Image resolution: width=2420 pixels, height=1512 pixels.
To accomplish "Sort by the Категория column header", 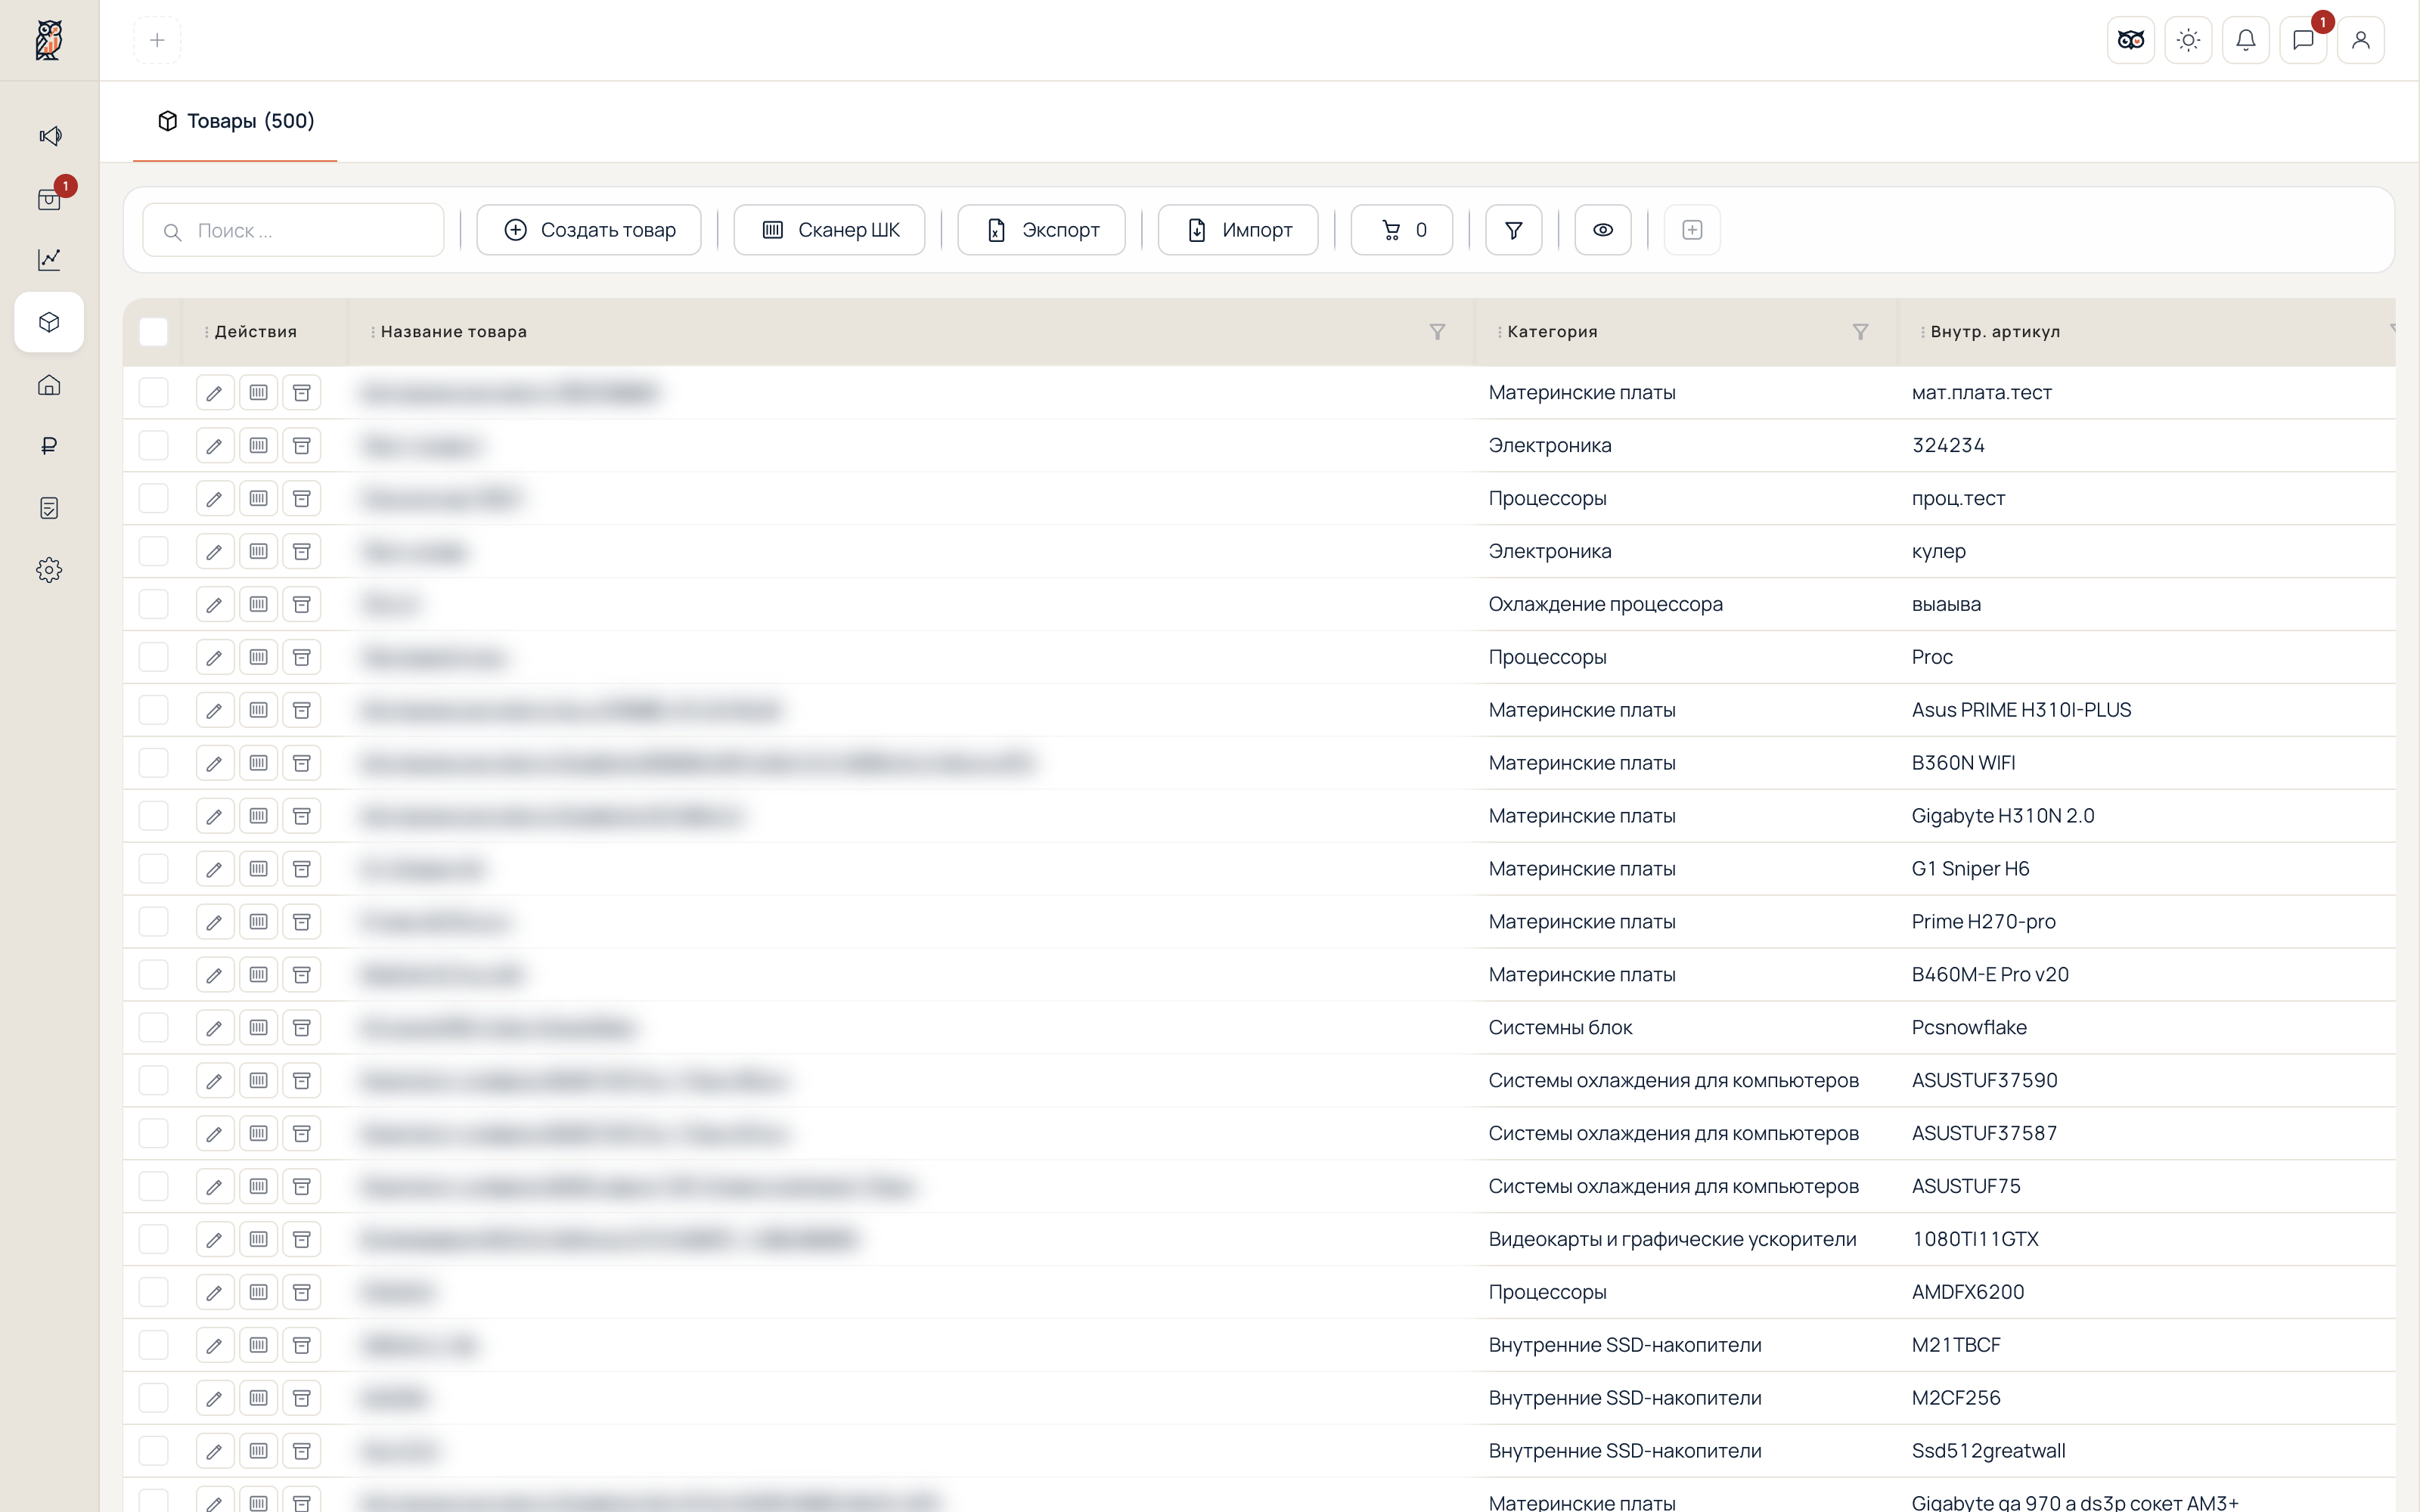I will pos(1552,332).
